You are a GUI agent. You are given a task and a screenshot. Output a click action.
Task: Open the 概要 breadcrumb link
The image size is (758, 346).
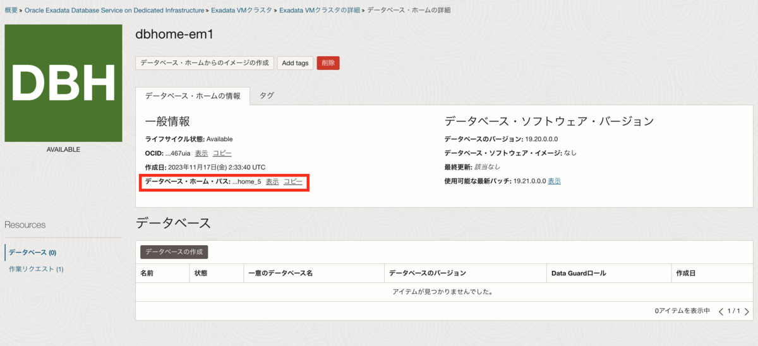pos(11,11)
